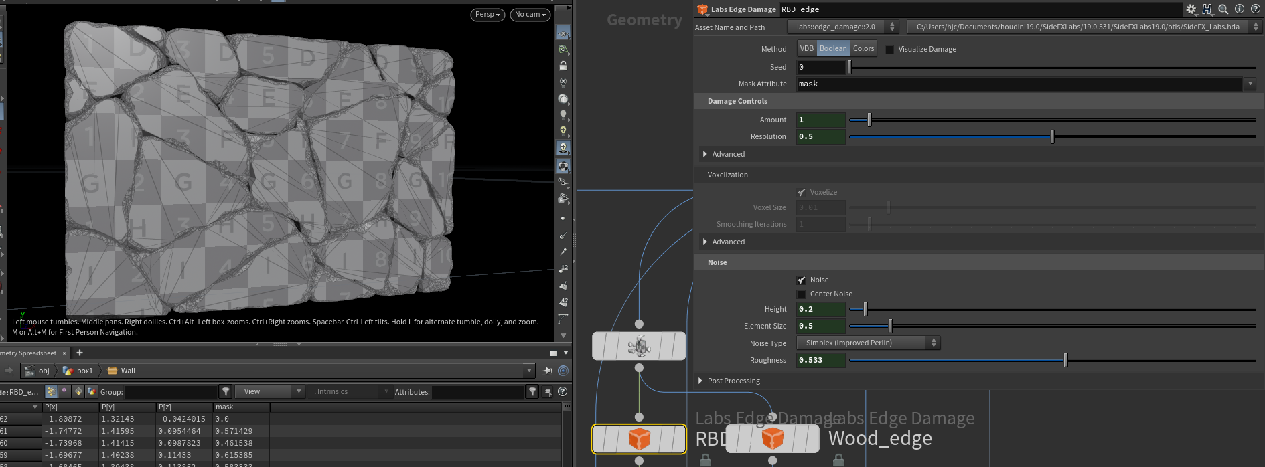Click the Group filter funnel icon
The image size is (1265, 467).
tap(226, 391)
